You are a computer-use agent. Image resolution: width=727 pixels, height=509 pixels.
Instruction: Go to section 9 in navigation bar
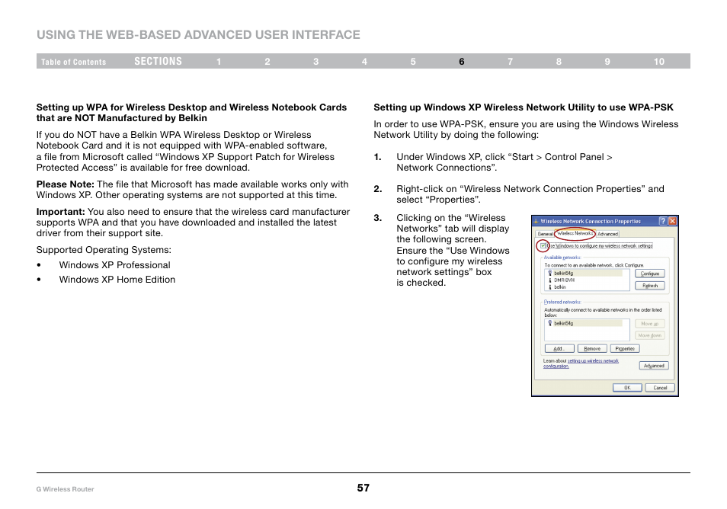point(607,62)
